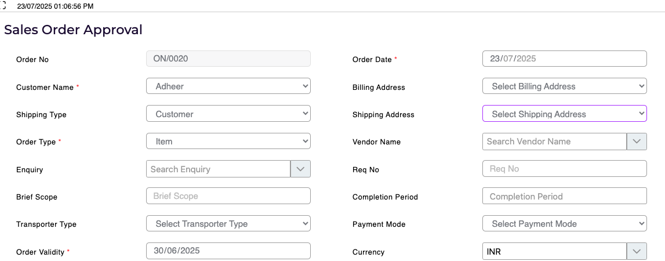The height and width of the screenshot is (261, 665).
Task: Click the INR currency input field
Action: coord(554,252)
